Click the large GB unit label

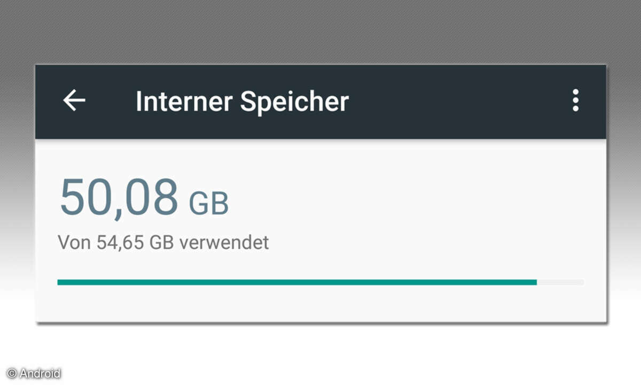[208, 203]
